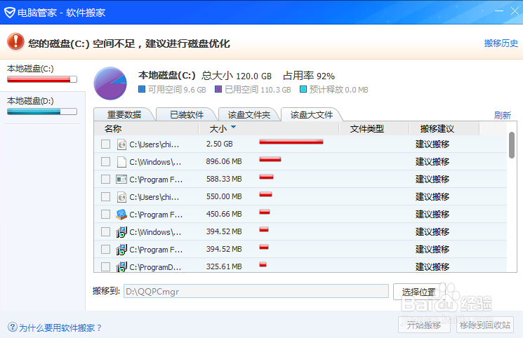Close the 软件搬家 window
523x338 pixels.
tap(515, 11)
